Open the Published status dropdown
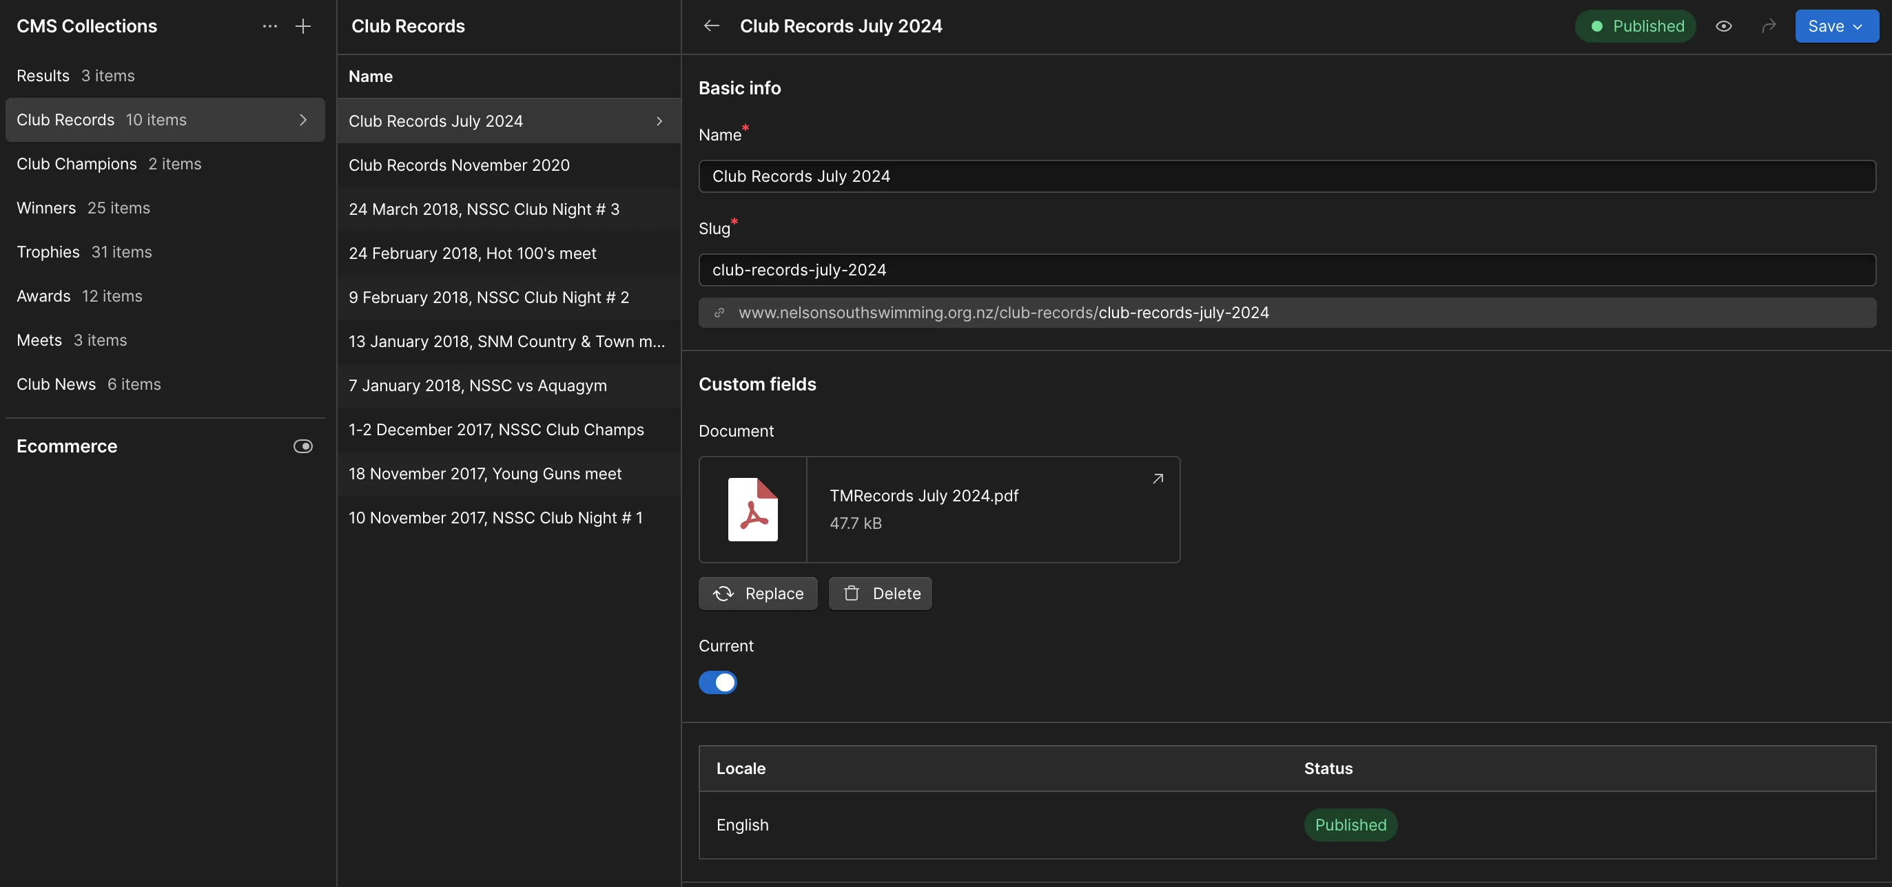The width and height of the screenshot is (1892, 887). point(1635,26)
